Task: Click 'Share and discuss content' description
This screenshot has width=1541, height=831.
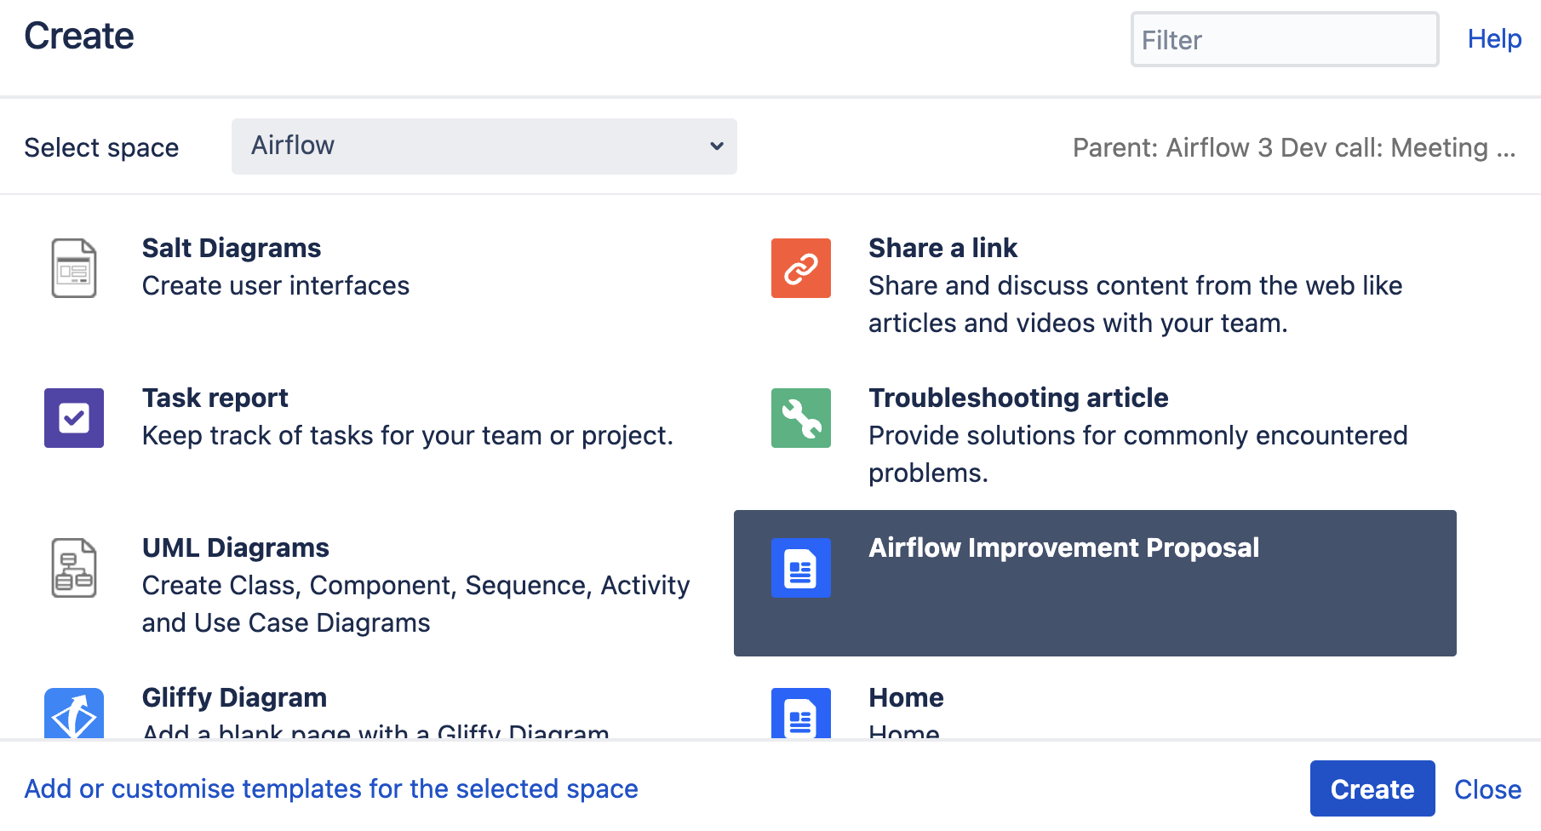Action: click(1136, 304)
